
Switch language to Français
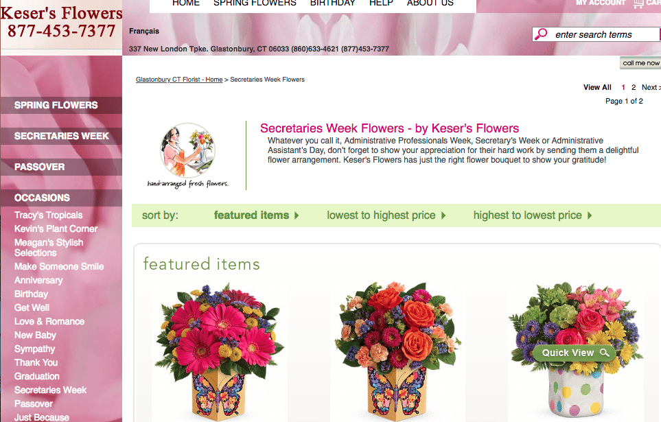pyautogui.click(x=144, y=31)
